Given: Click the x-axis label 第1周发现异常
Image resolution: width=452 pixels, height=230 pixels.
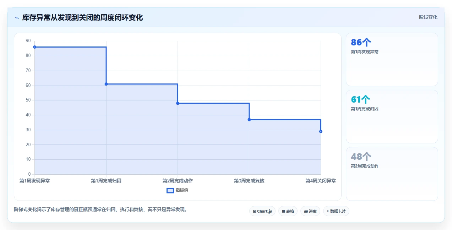Looking at the screenshot, I should 34,181.
